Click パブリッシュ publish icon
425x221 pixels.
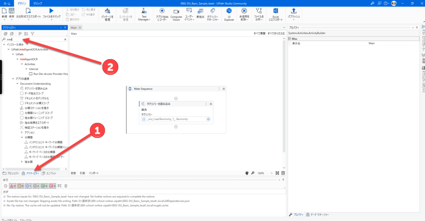click(293, 11)
